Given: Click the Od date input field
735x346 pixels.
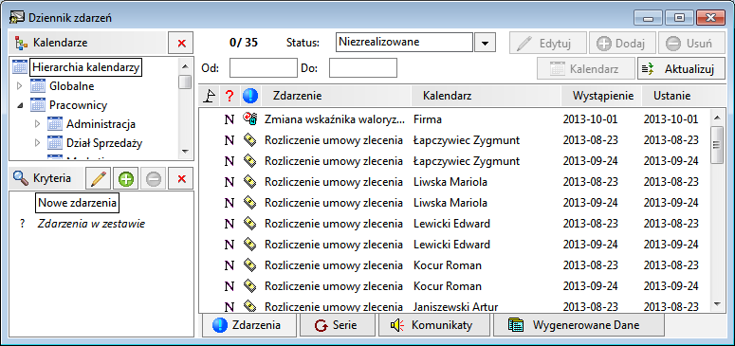Looking at the screenshot, I should (264, 68).
